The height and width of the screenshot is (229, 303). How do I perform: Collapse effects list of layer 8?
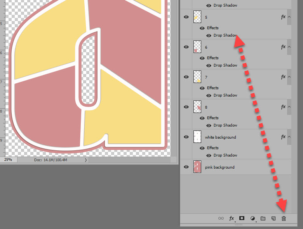(289, 107)
